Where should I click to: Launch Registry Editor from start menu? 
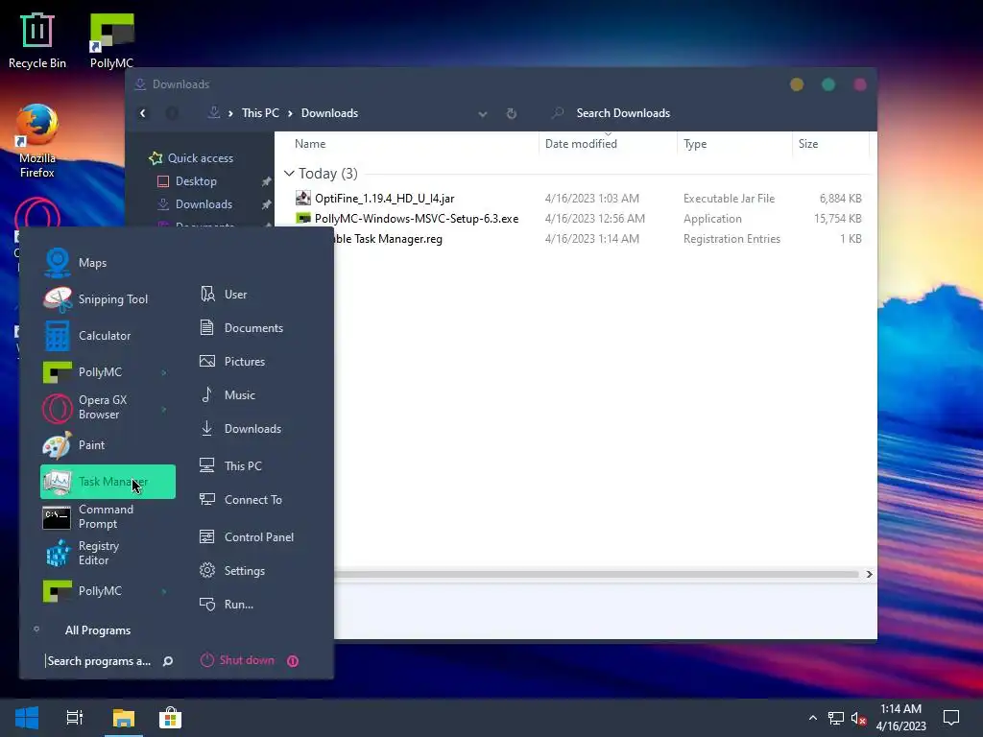[x=108, y=554]
